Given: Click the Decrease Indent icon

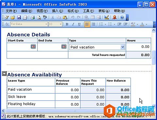Looking at the screenshot, I should [x=119, y=24].
